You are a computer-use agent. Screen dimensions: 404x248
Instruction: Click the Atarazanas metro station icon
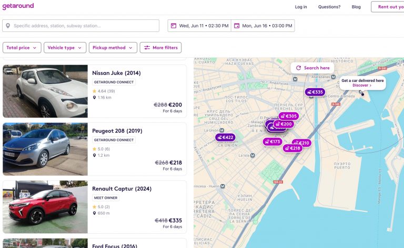[x=333, y=77]
